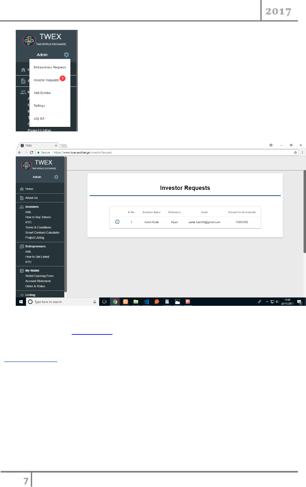Click the Reference value Alpen

pyautogui.click(x=174, y=222)
